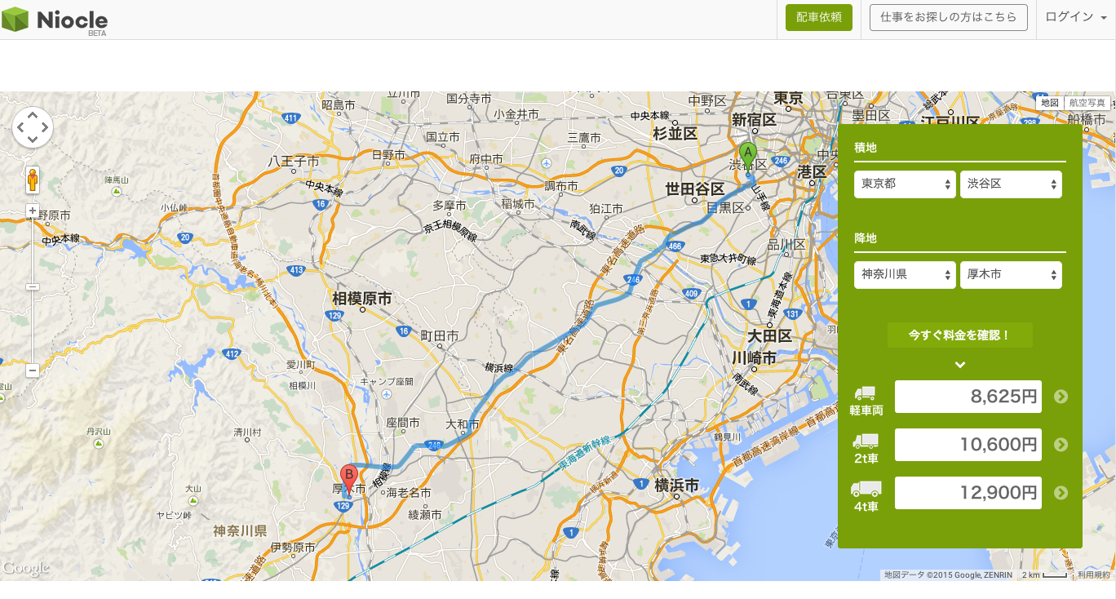
Task: Click the route 131 shield
Action: (x=791, y=313)
